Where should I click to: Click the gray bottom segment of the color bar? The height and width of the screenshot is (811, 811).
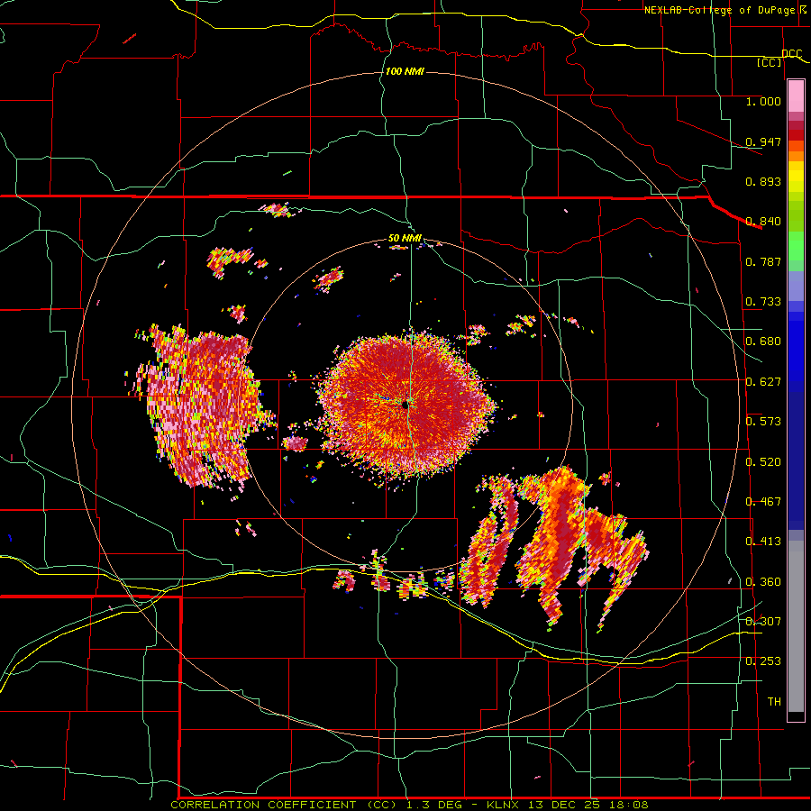796,626
